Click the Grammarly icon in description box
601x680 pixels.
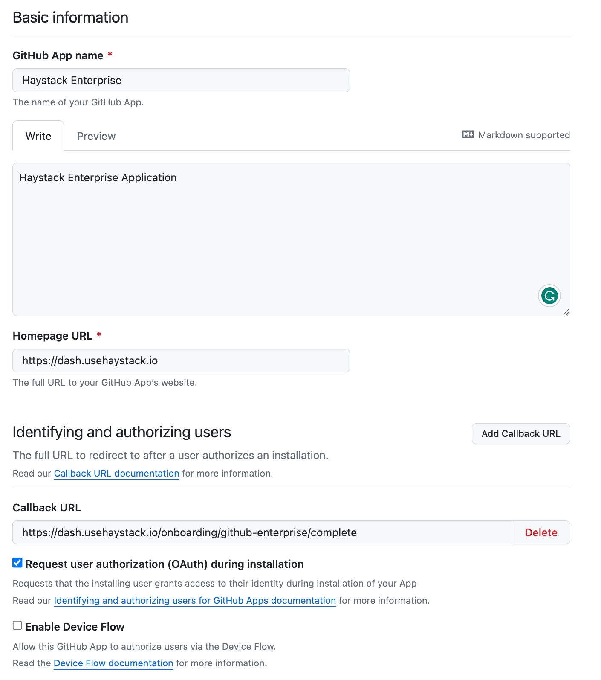click(549, 296)
